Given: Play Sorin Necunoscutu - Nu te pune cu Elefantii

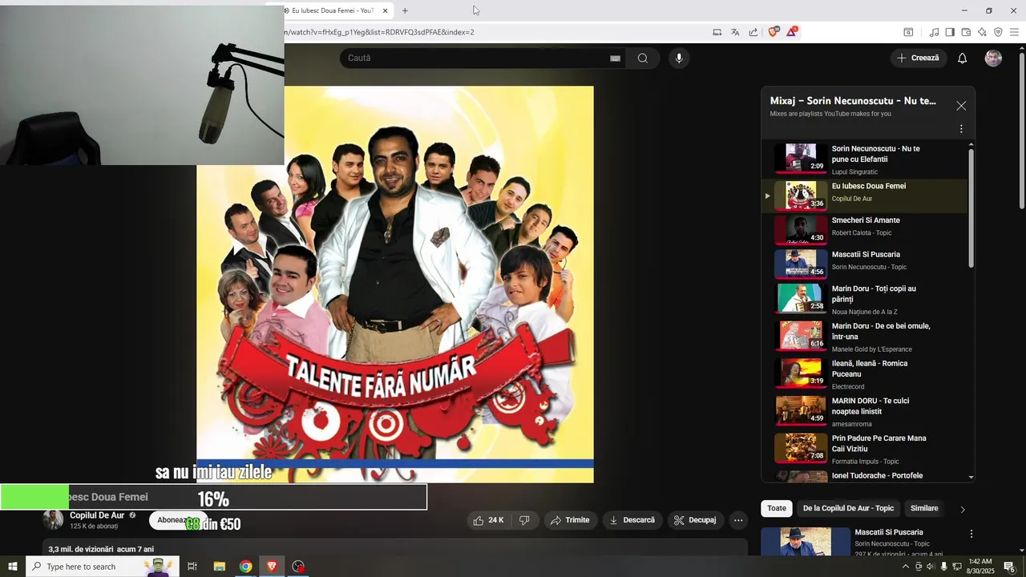Looking at the screenshot, I should pos(866,159).
